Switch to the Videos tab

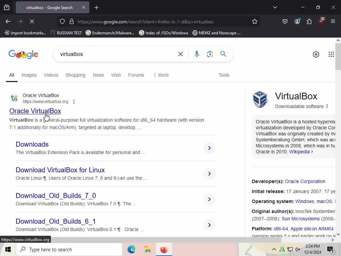click(51, 75)
